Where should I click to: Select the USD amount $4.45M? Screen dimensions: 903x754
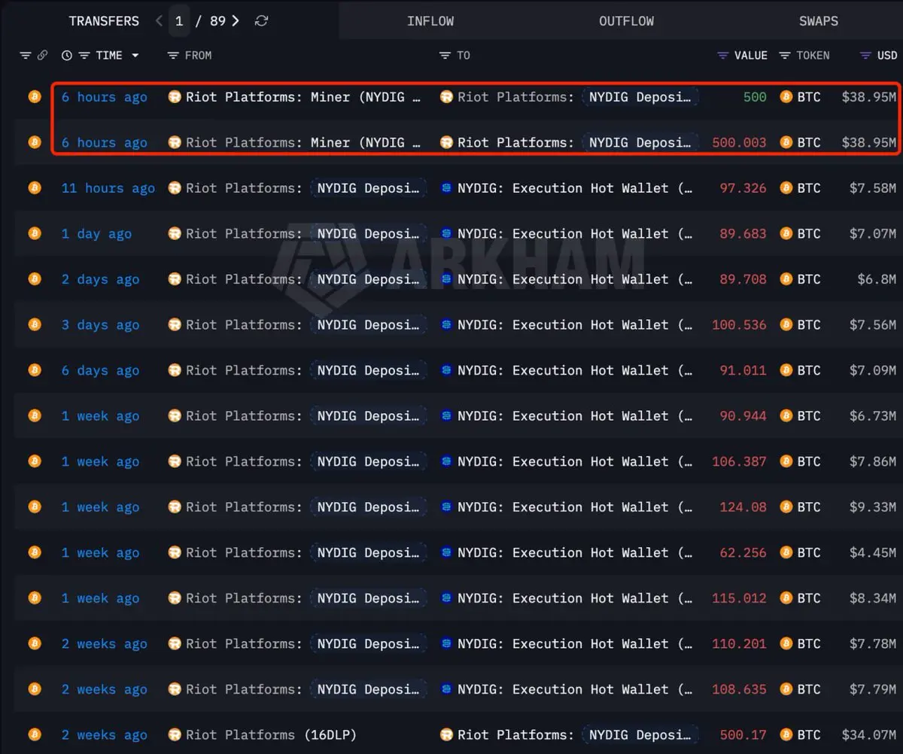coord(873,552)
